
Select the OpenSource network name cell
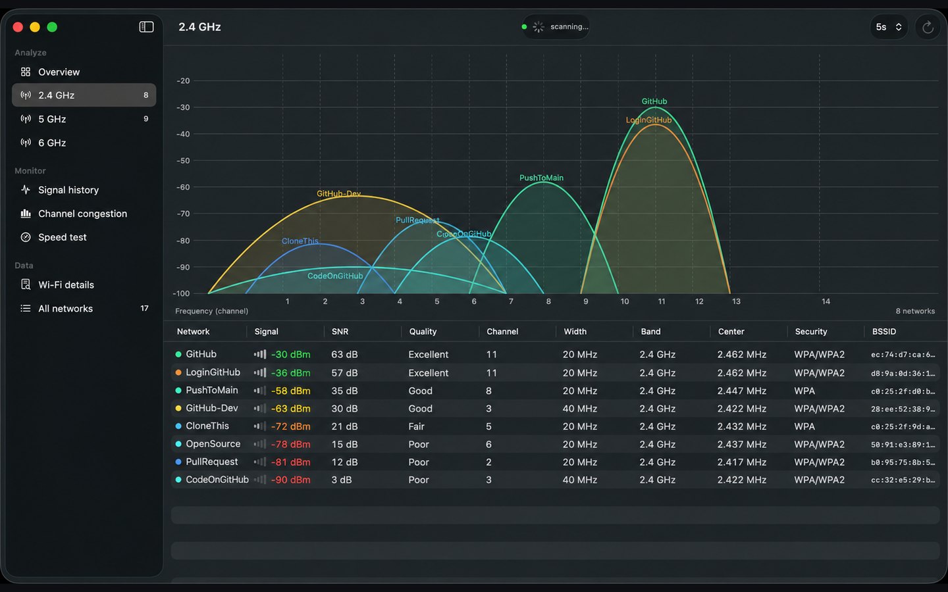click(x=213, y=444)
